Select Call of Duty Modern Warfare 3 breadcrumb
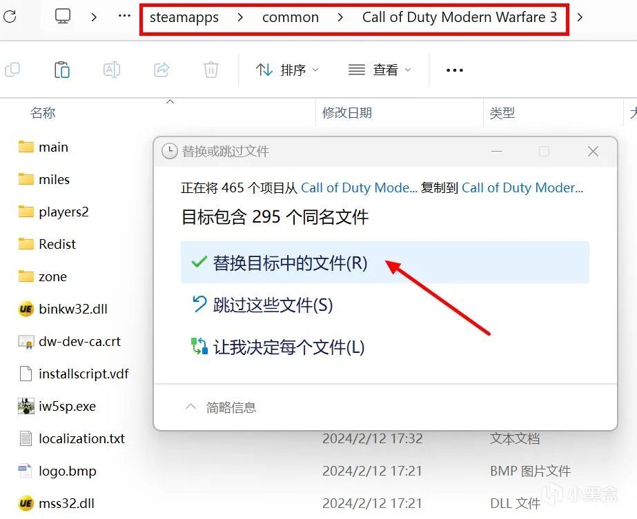 460,17
